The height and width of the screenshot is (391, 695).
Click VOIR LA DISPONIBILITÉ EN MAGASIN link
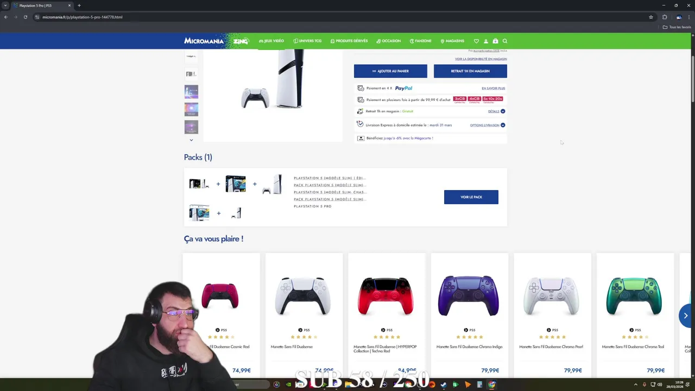click(481, 59)
